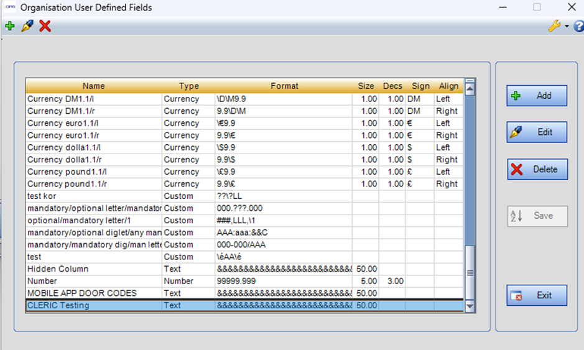Select the MOBILE APP DOOR CODES row
The width and height of the screenshot is (584, 350).
point(93,293)
